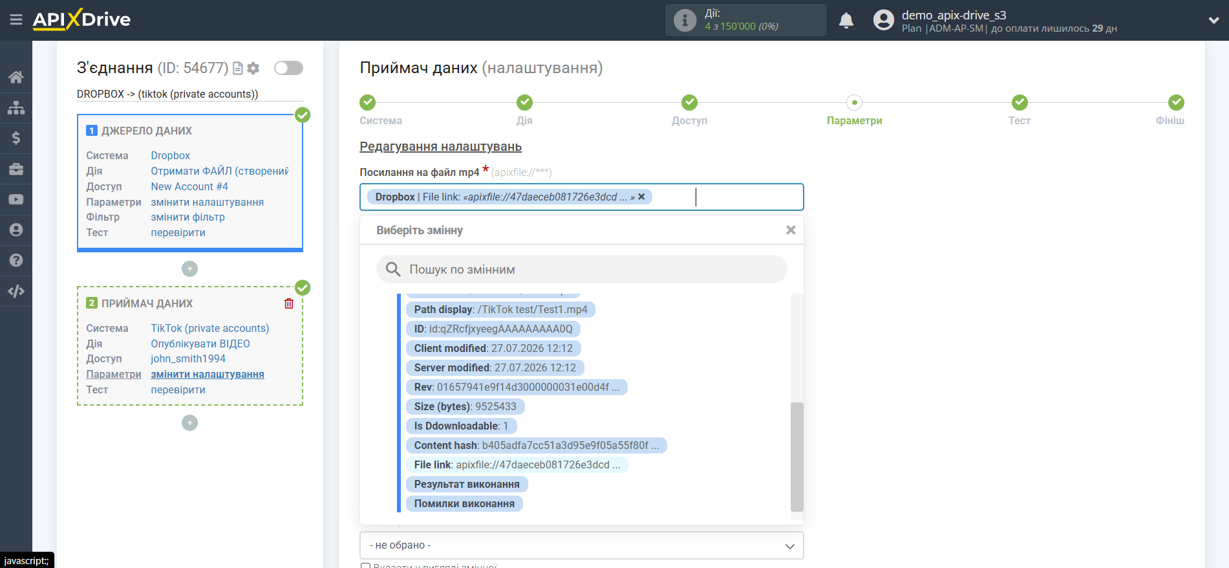Open account user icon in sidebar

16,230
